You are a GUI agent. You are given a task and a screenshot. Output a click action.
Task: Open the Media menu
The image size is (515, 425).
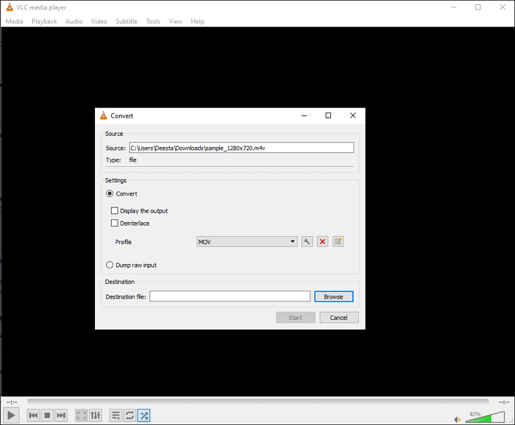coord(14,21)
